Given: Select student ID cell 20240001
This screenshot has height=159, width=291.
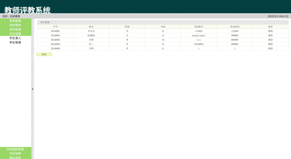Looking at the screenshot, I should click(55, 31).
